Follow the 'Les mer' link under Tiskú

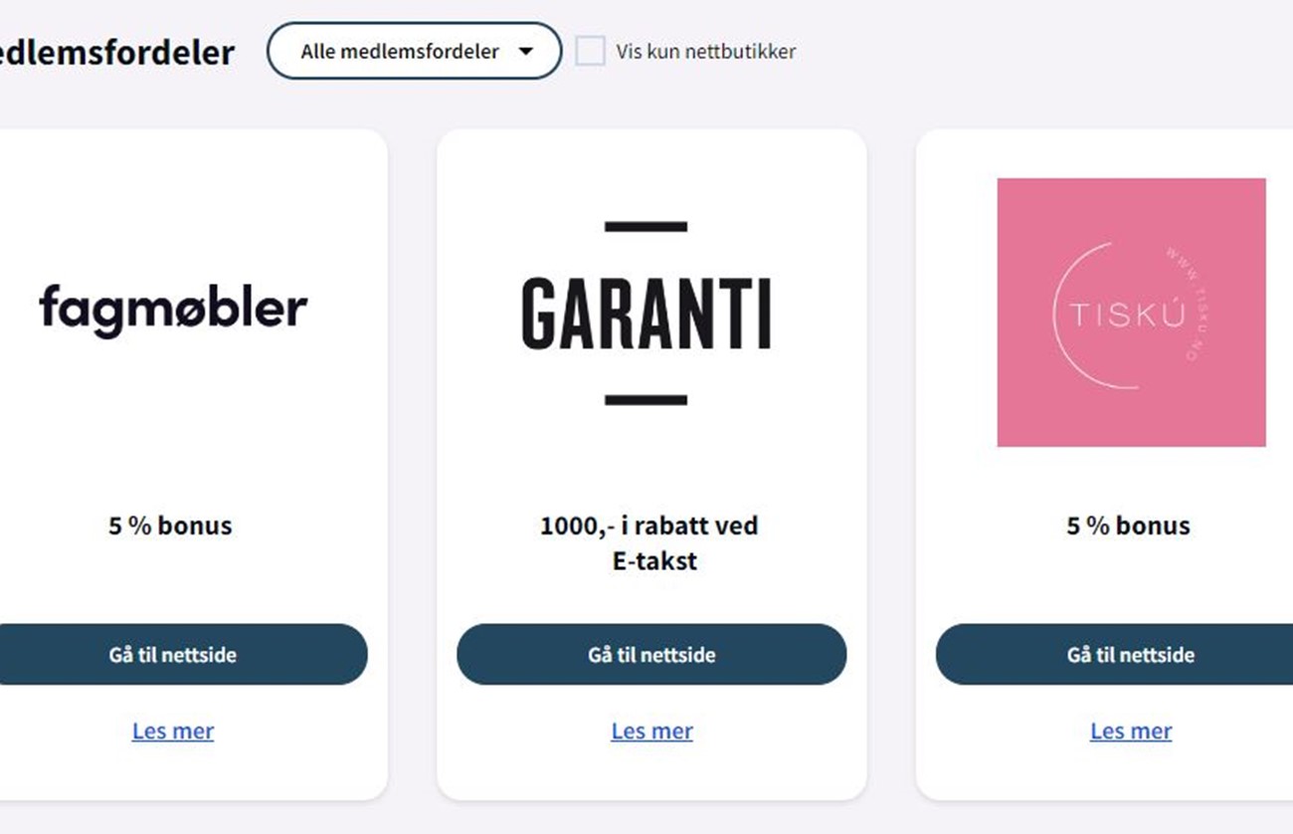pos(1131,731)
